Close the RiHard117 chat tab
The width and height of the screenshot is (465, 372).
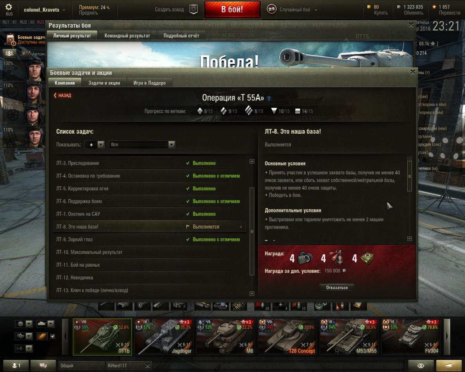(x=148, y=365)
